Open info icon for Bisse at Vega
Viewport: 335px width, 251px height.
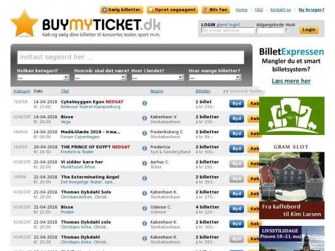145,118
